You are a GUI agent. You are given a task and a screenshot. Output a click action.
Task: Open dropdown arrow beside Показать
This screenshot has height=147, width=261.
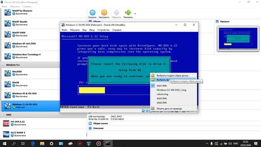(x=135, y=14)
